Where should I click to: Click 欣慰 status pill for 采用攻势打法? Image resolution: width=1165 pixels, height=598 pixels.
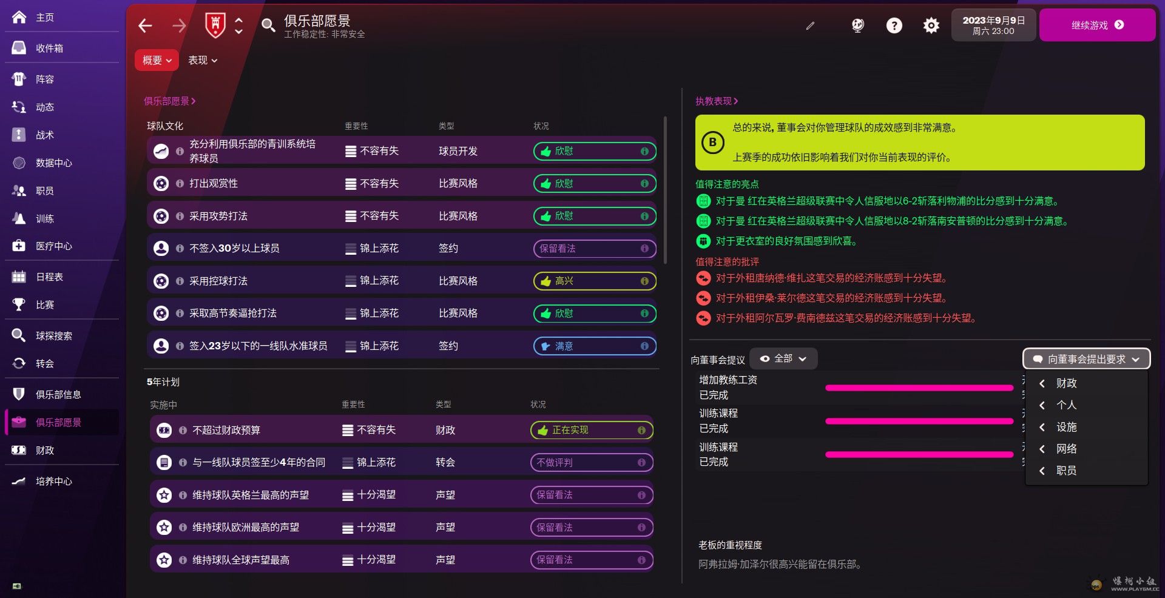tap(594, 217)
